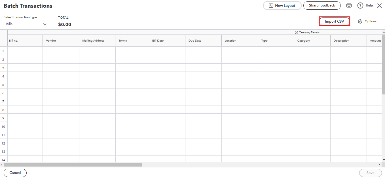Click the transaction type dropdown chevron

45,24
